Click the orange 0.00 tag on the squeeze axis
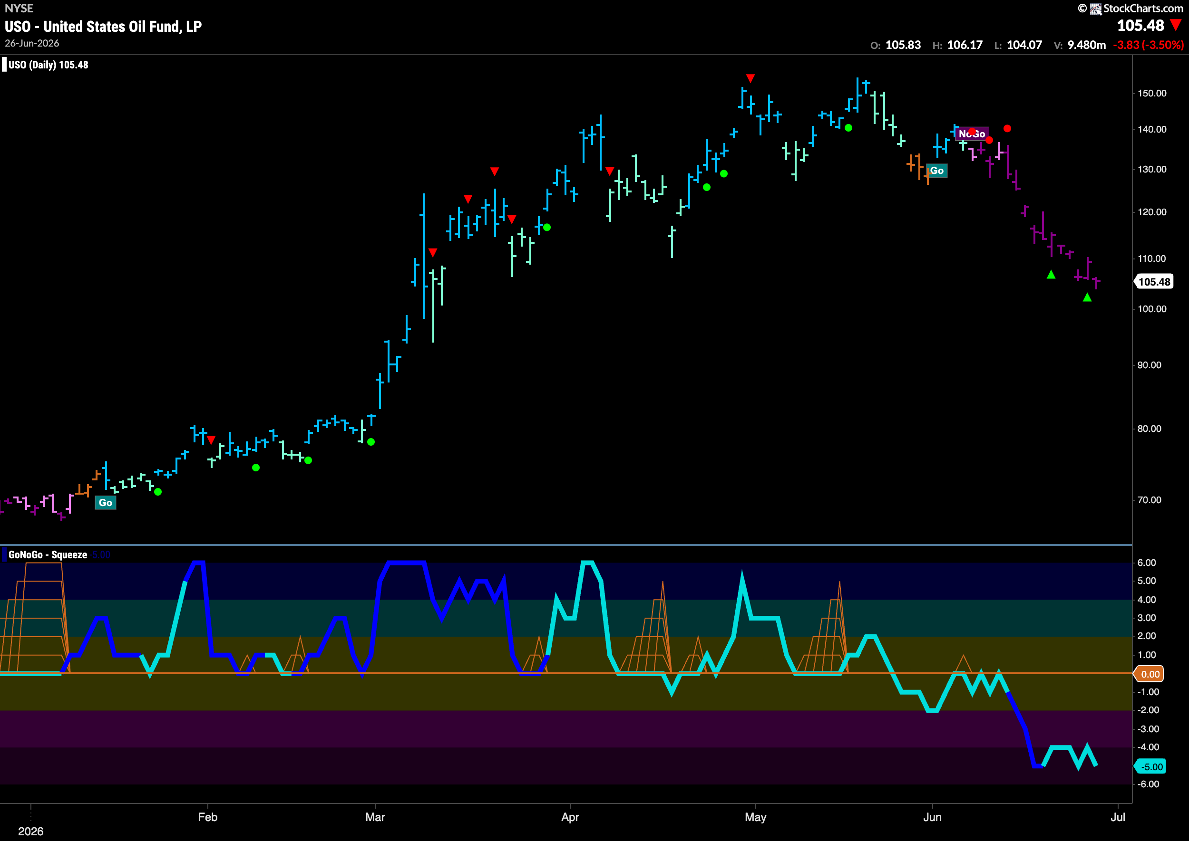This screenshot has height=841, width=1189. 1149,674
